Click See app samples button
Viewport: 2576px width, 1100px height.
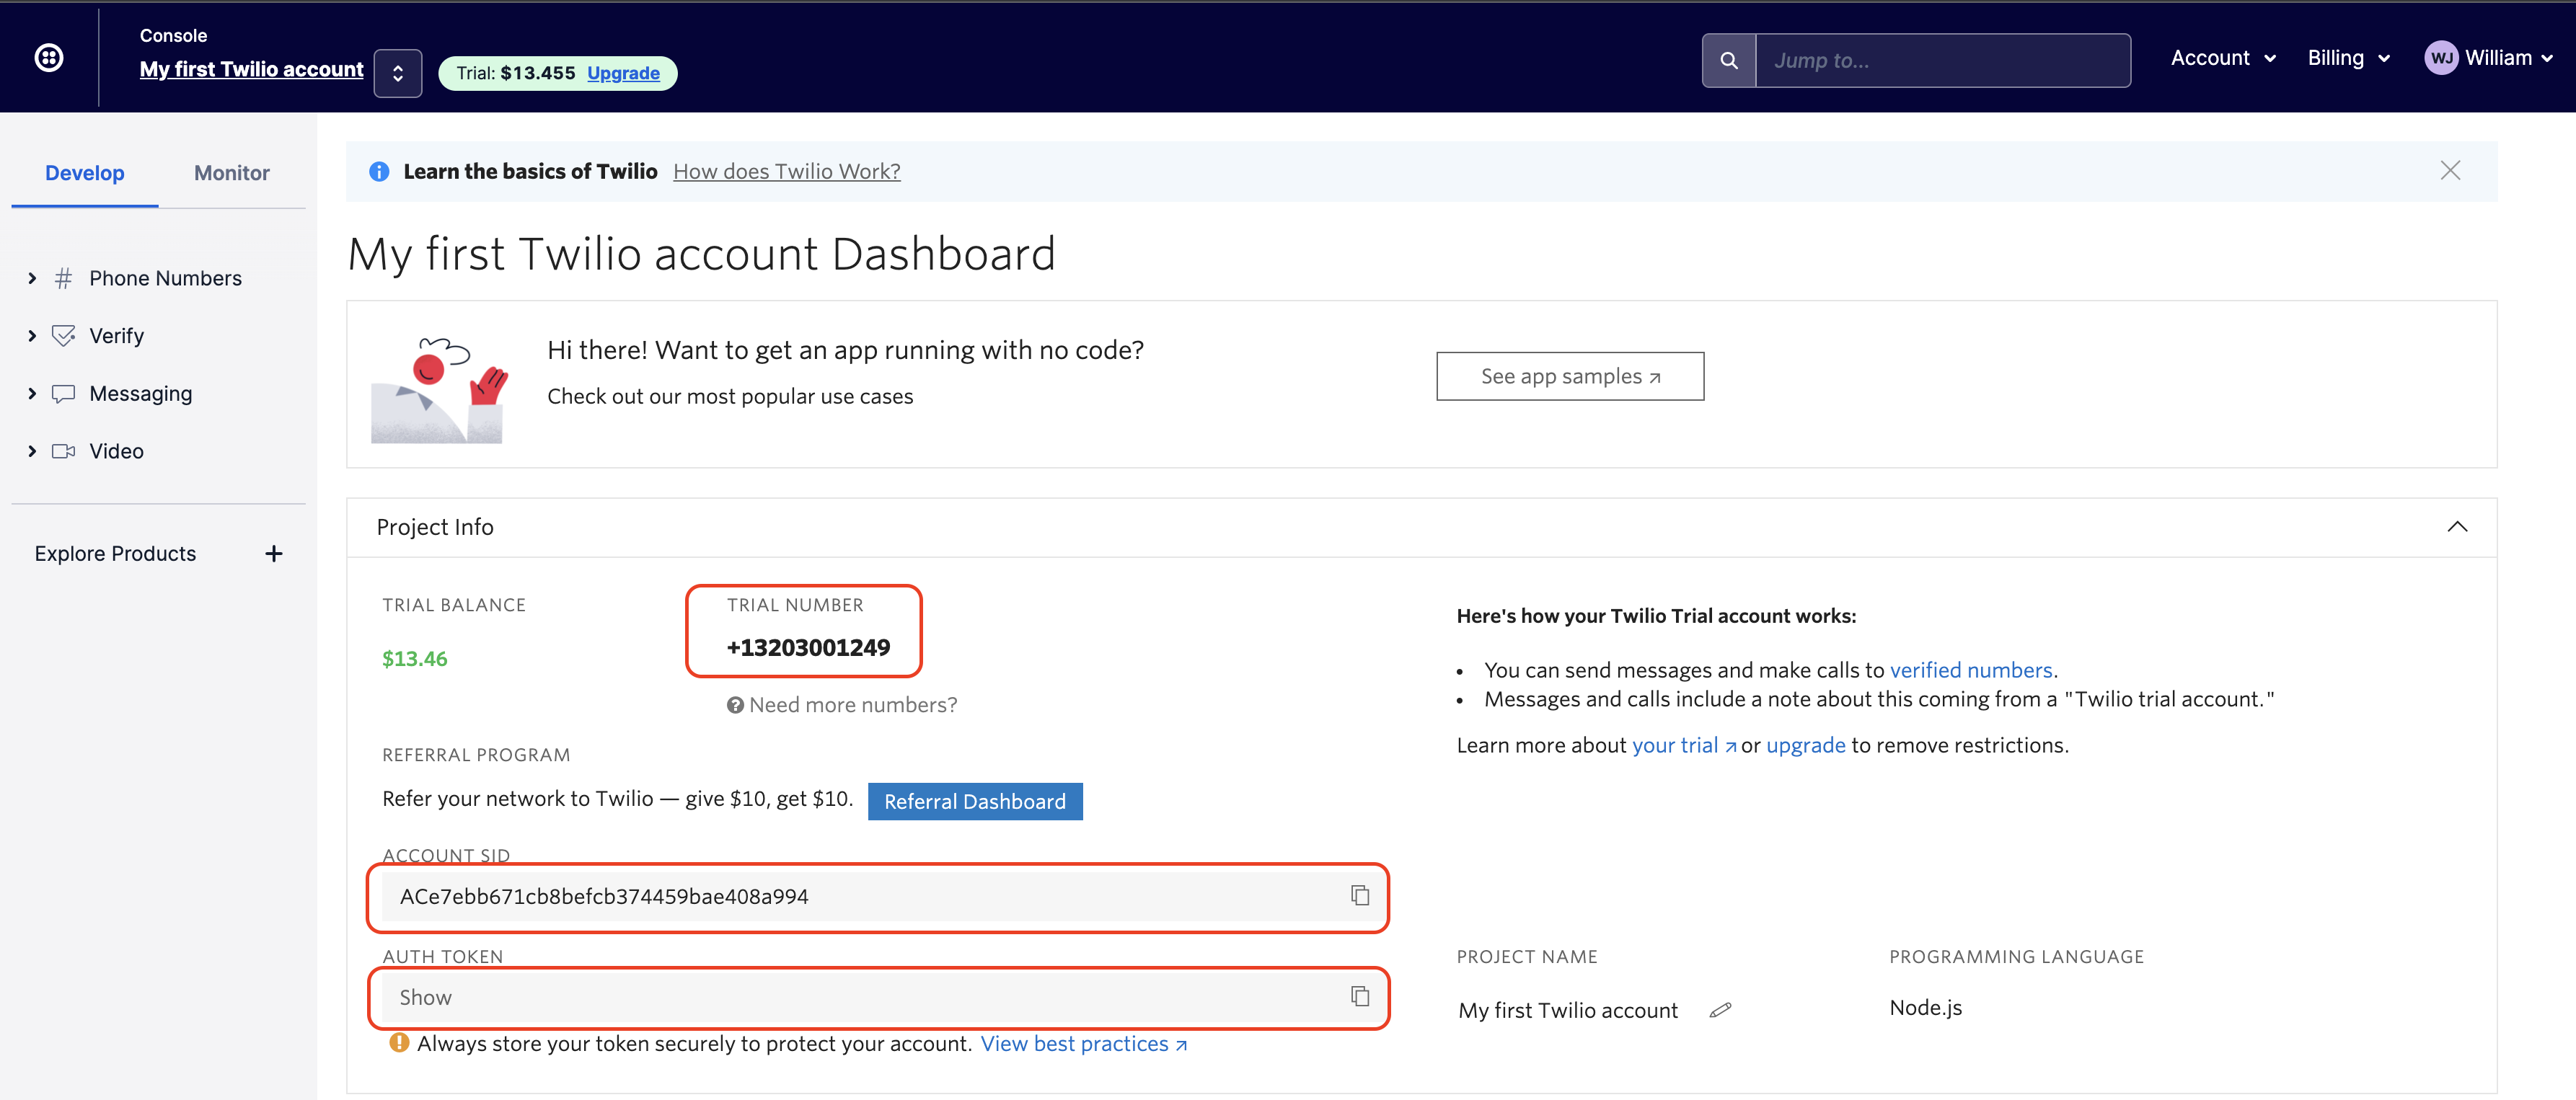tap(1569, 376)
